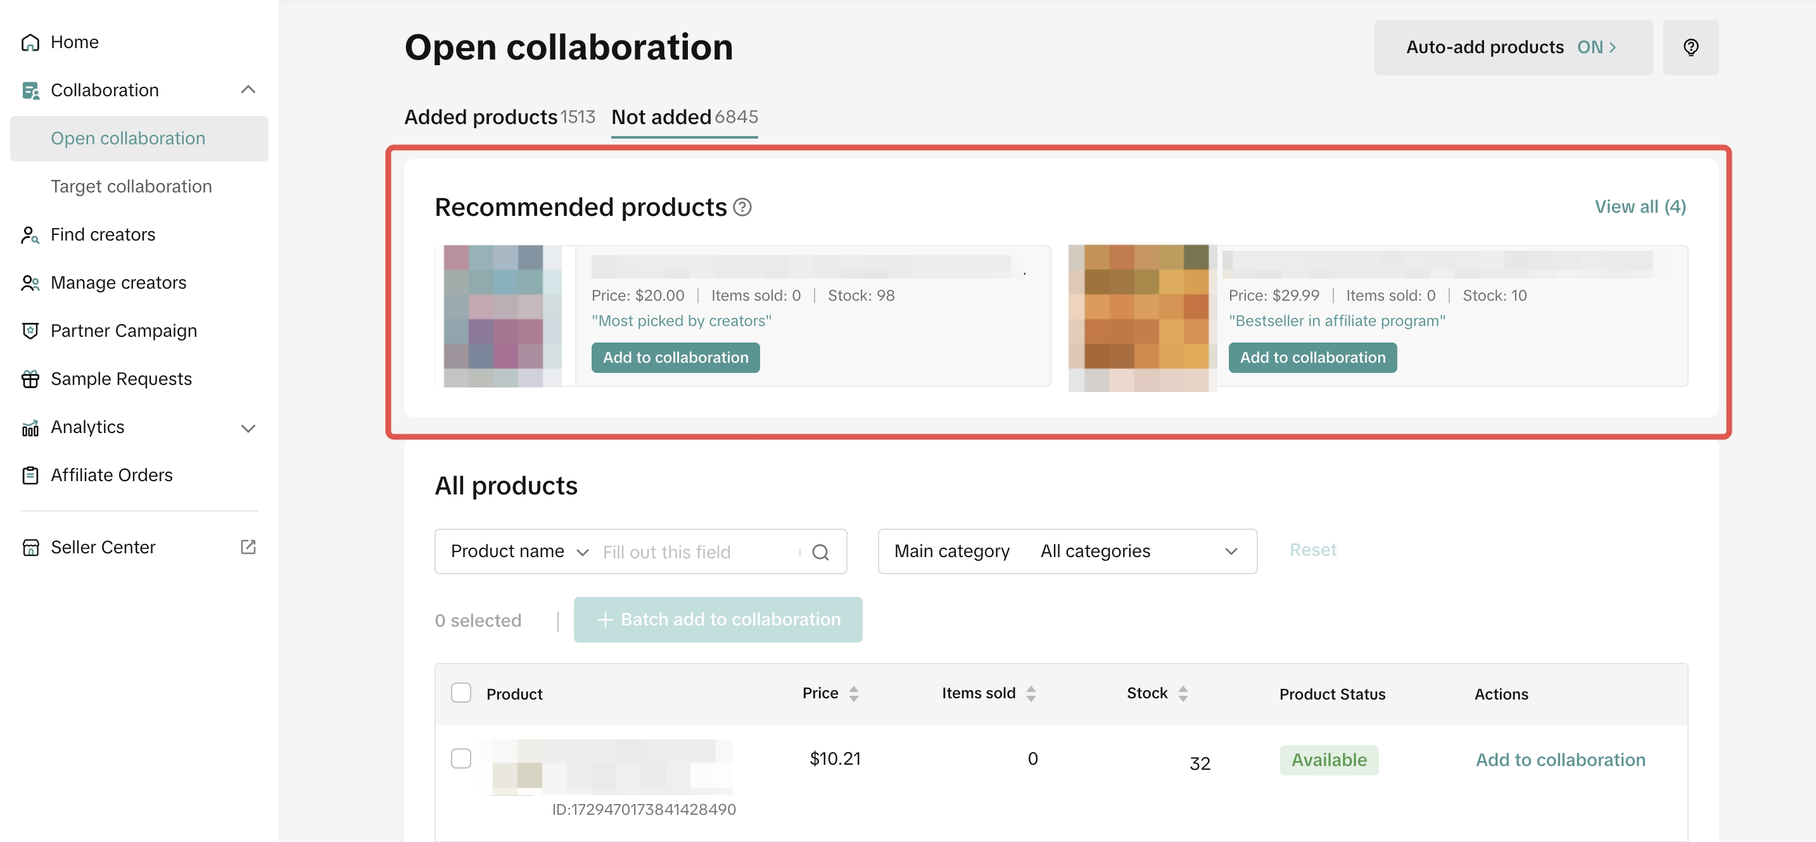Open Target collaboration menu item
This screenshot has height=842, width=1816.
click(x=131, y=186)
